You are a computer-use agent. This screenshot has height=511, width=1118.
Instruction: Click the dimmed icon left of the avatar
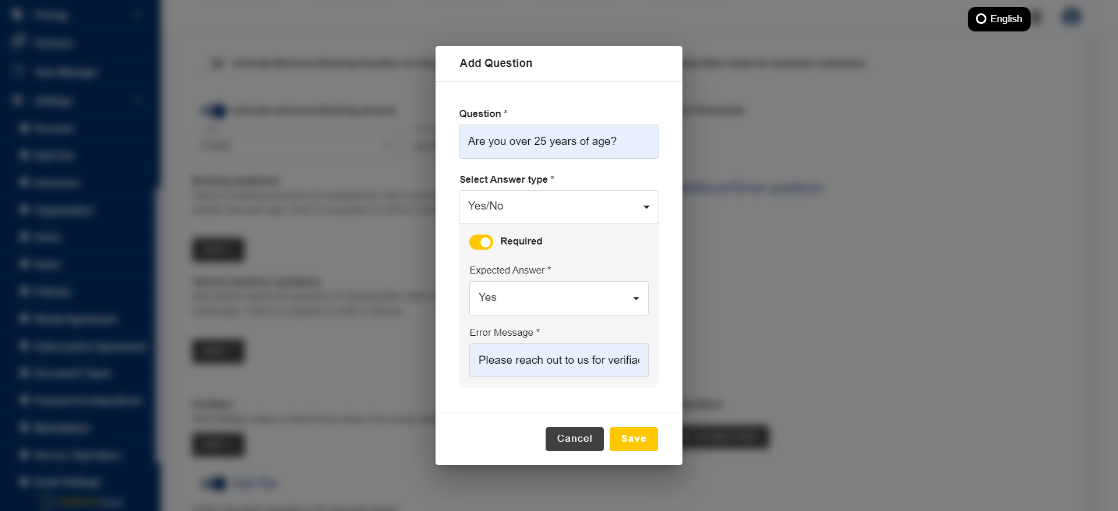pyautogui.click(x=1038, y=17)
